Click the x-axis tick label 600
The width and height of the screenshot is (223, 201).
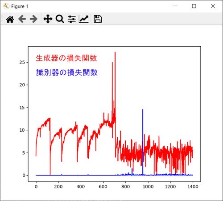click(x=103, y=186)
